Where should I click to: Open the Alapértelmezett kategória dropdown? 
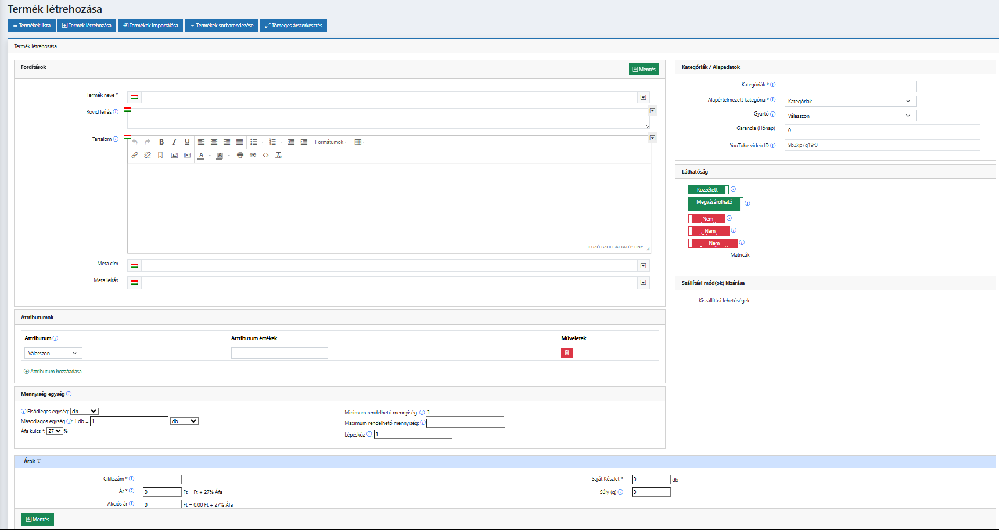click(850, 101)
